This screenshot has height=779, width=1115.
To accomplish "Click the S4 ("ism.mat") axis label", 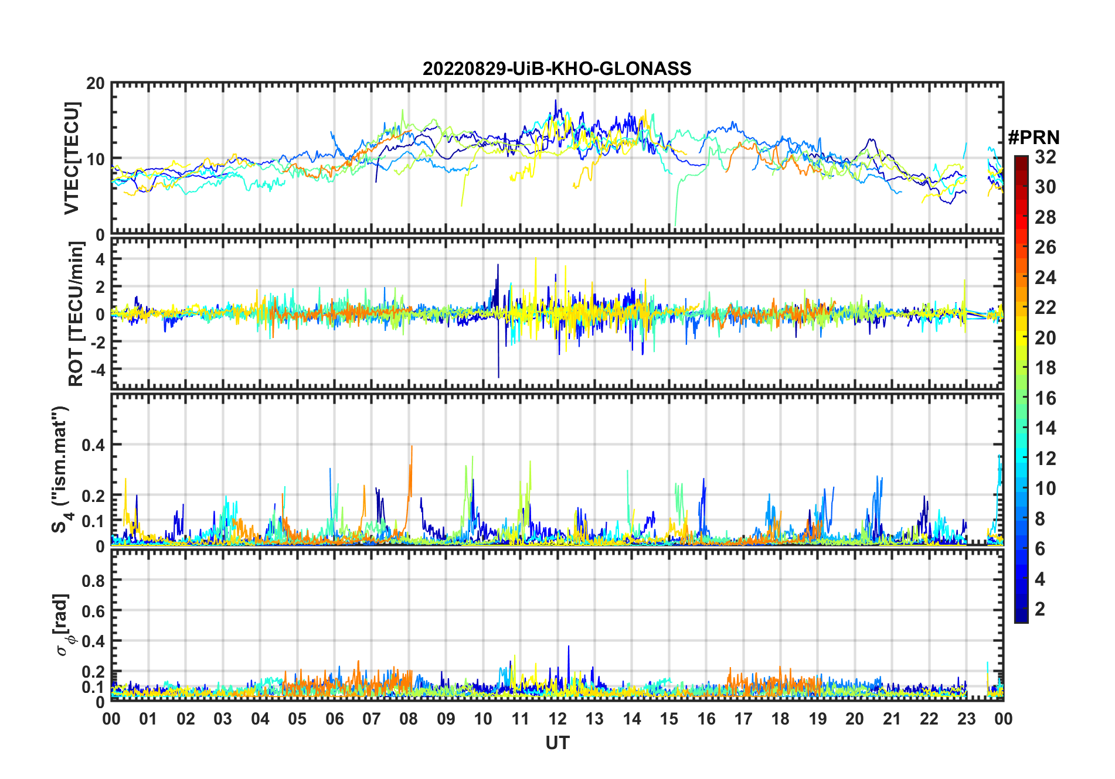I will [62, 470].
